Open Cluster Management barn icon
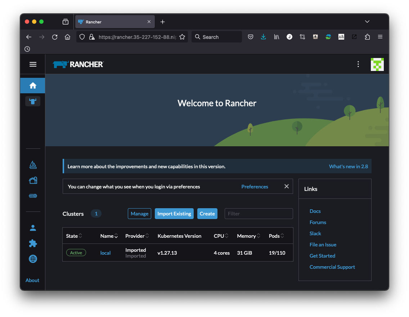The height and width of the screenshot is (317, 409). coord(33,180)
